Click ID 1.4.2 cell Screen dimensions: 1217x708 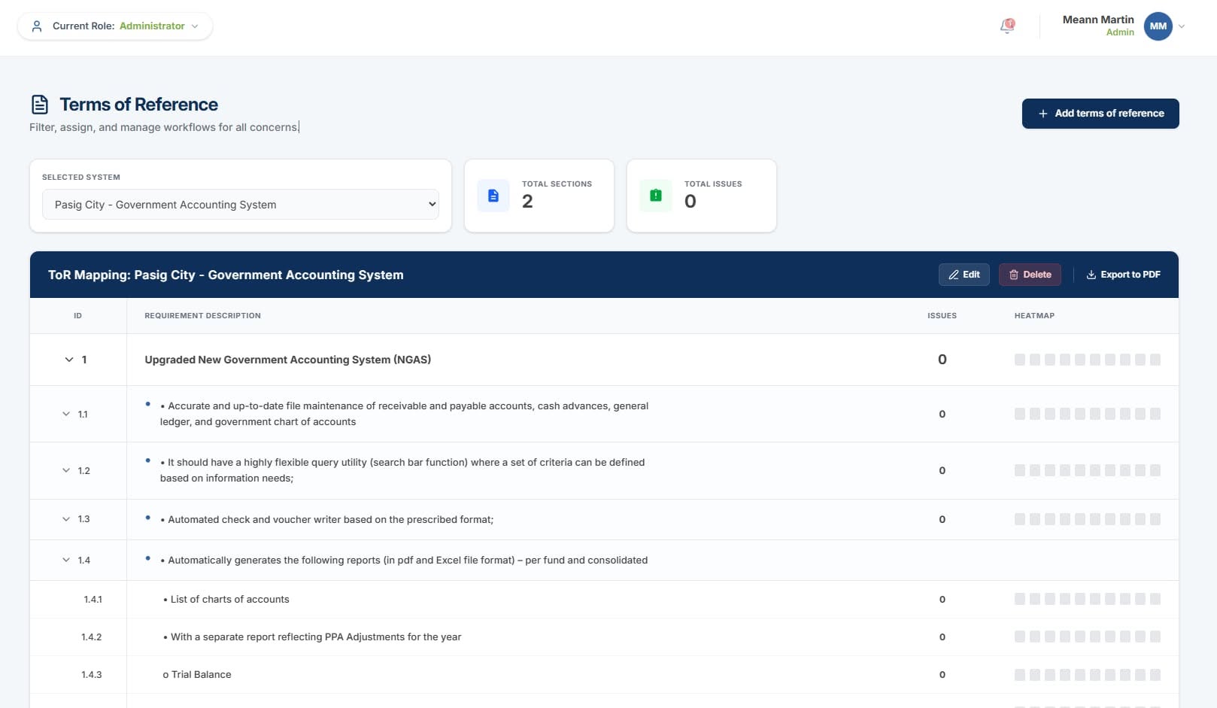point(91,637)
